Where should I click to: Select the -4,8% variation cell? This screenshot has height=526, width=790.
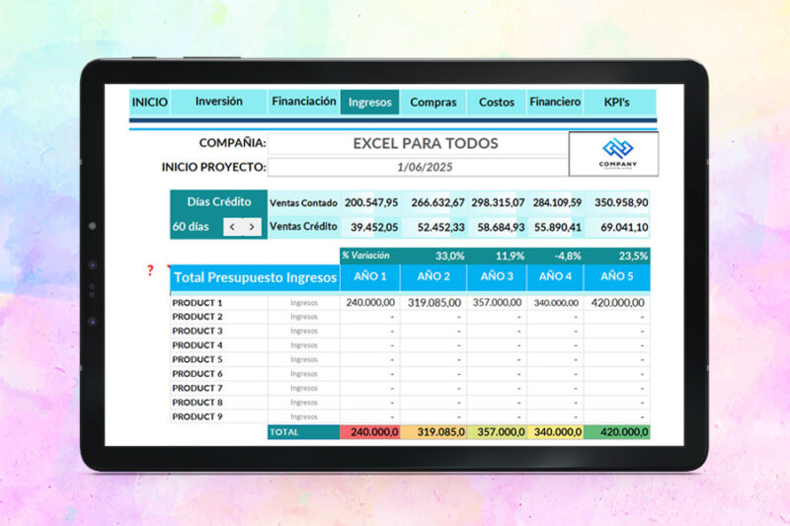click(x=555, y=256)
